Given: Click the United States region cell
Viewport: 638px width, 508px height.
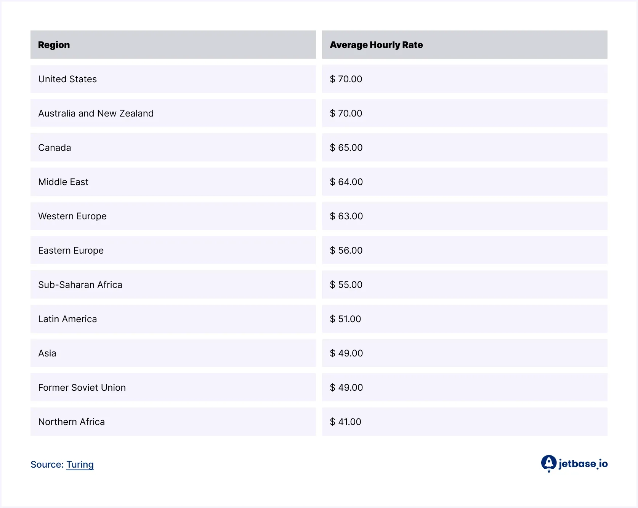Looking at the screenshot, I should click(x=67, y=79).
